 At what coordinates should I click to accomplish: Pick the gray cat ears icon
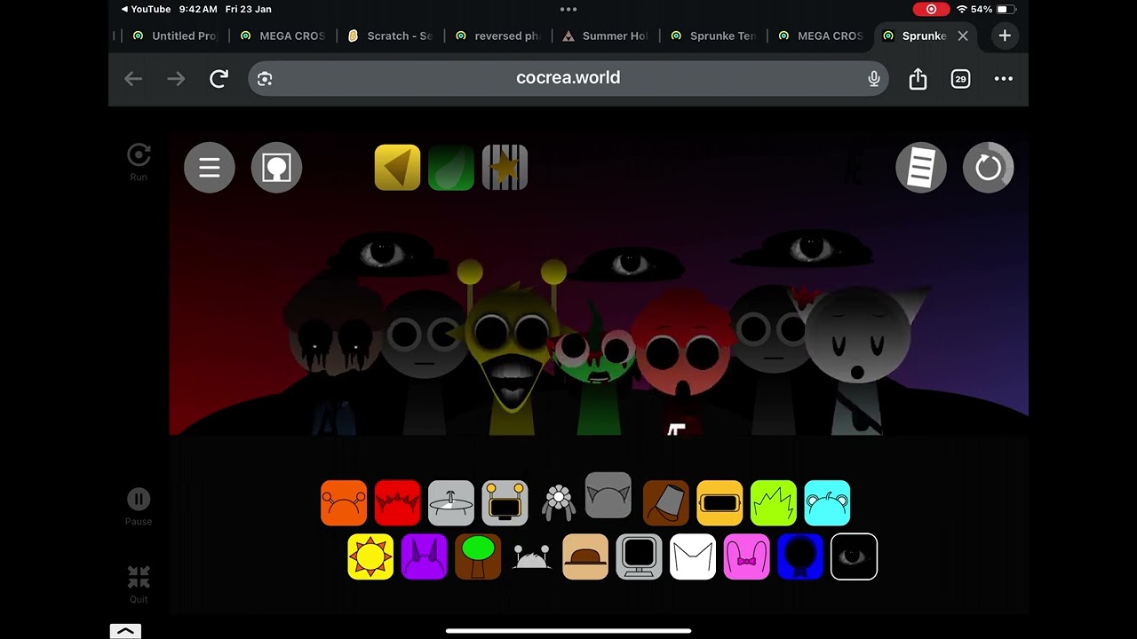tap(608, 495)
